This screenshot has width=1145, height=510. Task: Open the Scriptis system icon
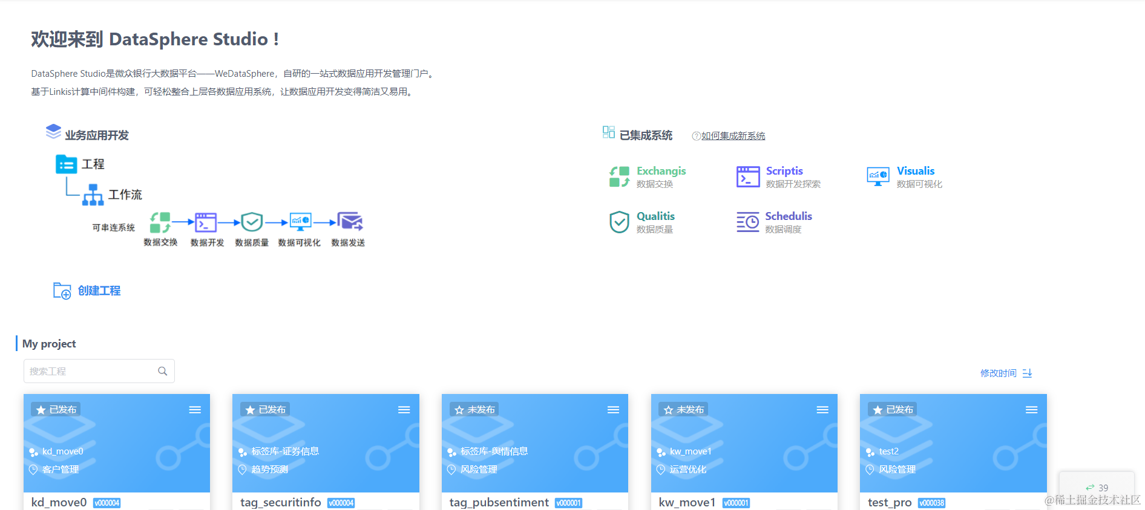tap(748, 176)
